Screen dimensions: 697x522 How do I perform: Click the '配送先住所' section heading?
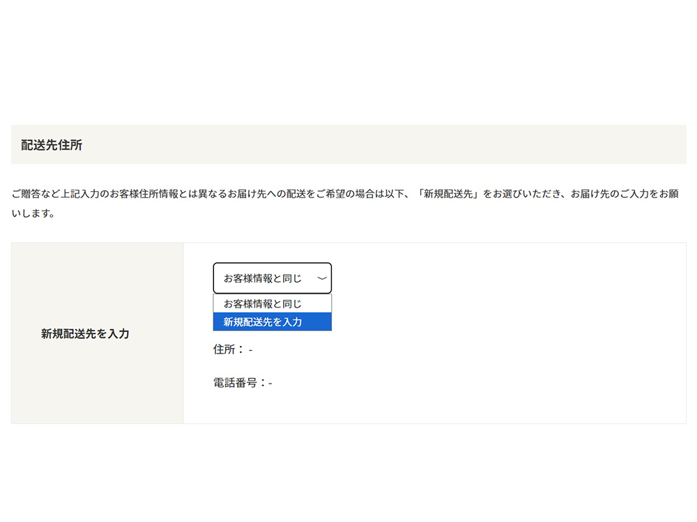pyautogui.click(x=52, y=145)
